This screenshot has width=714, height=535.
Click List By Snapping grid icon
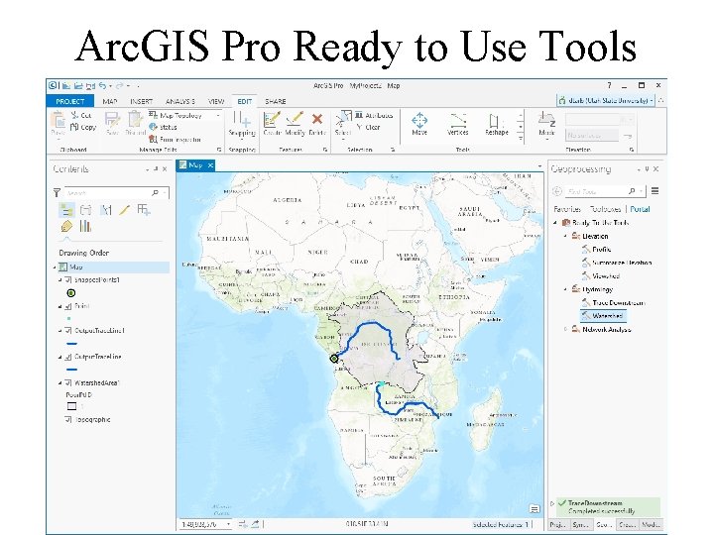pyautogui.click(x=144, y=210)
